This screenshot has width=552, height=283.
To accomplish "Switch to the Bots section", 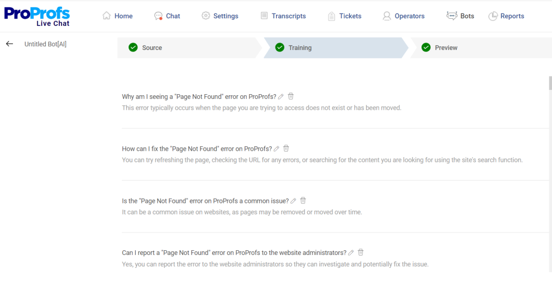I will tap(460, 16).
